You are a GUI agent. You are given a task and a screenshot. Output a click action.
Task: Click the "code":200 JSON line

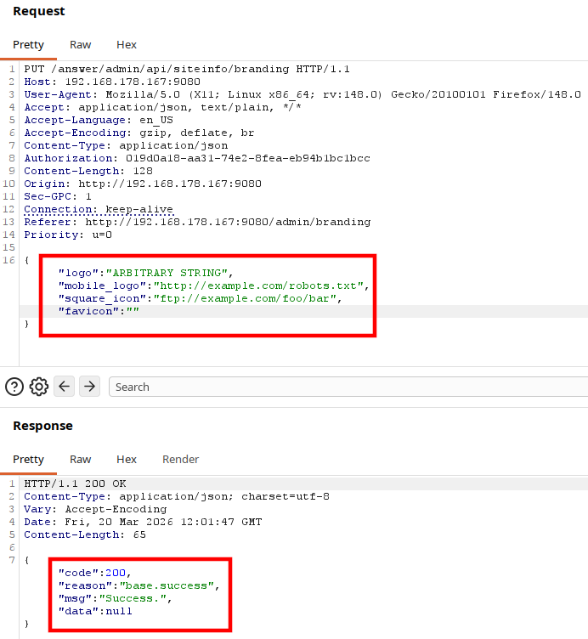(94, 573)
